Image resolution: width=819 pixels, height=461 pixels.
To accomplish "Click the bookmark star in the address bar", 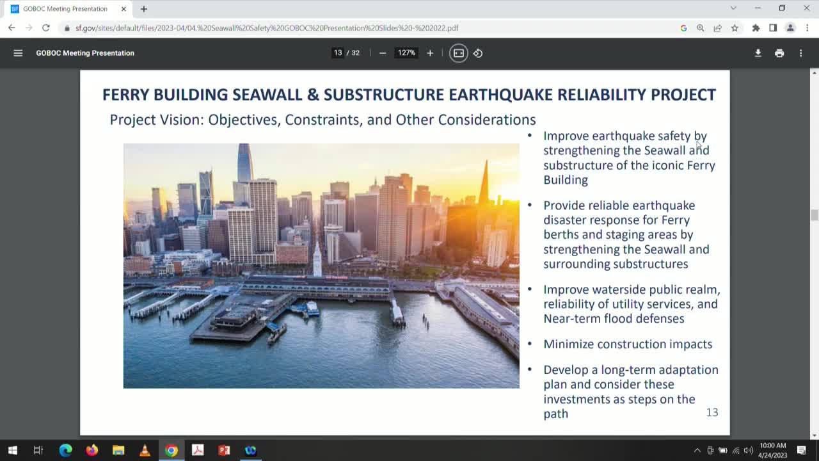I will pyautogui.click(x=735, y=28).
